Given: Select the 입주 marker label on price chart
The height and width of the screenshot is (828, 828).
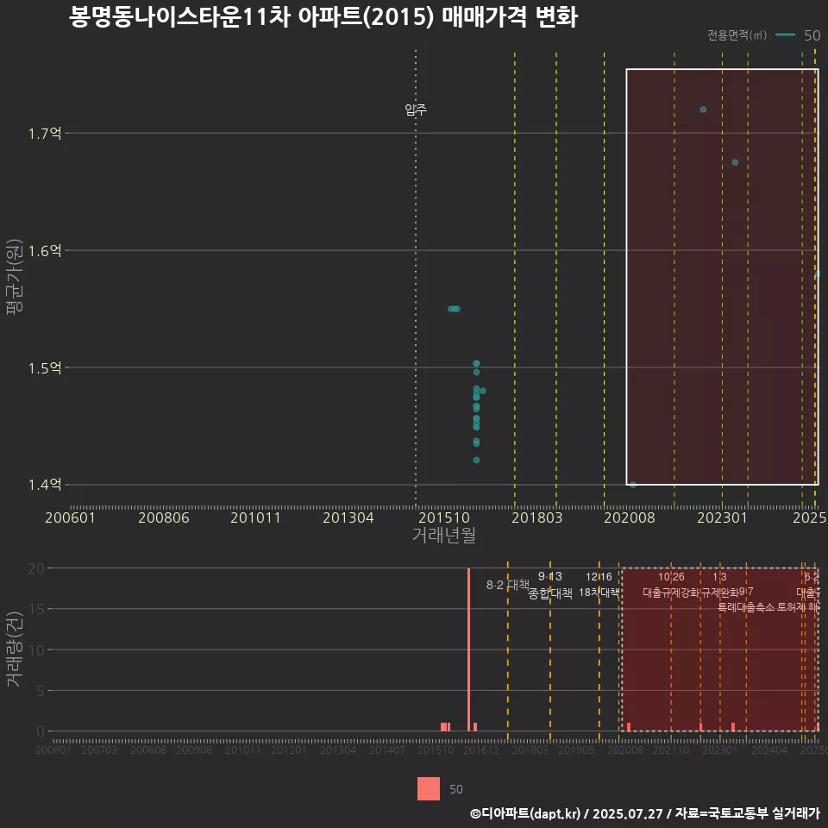Looking at the screenshot, I should [x=416, y=110].
